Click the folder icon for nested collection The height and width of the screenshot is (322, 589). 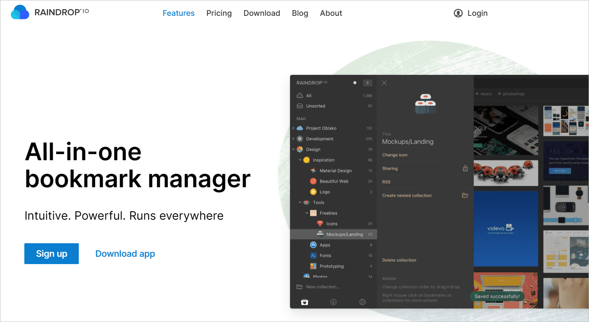tap(465, 195)
